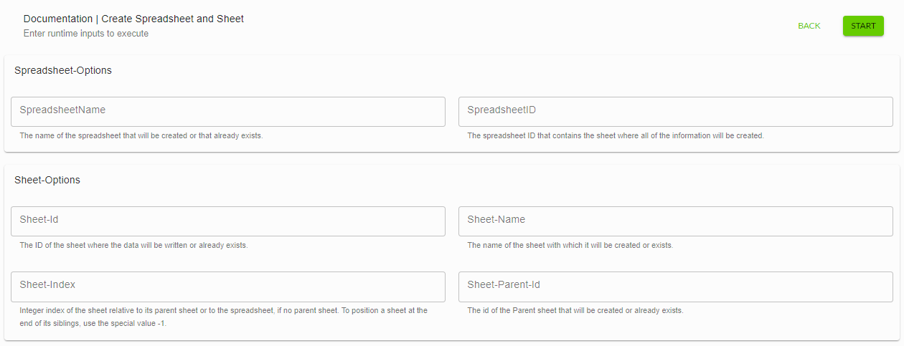Place cursor in the Sheet-Index field
This screenshot has height=346, width=904.
(x=228, y=286)
